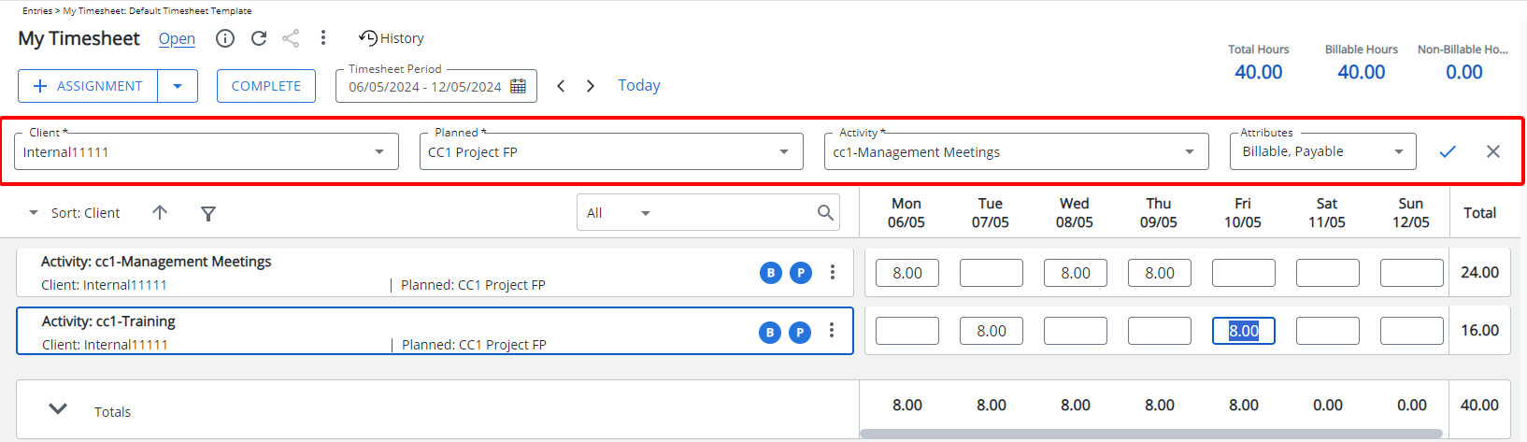Toggle sort direction arrow

tap(160, 213)
